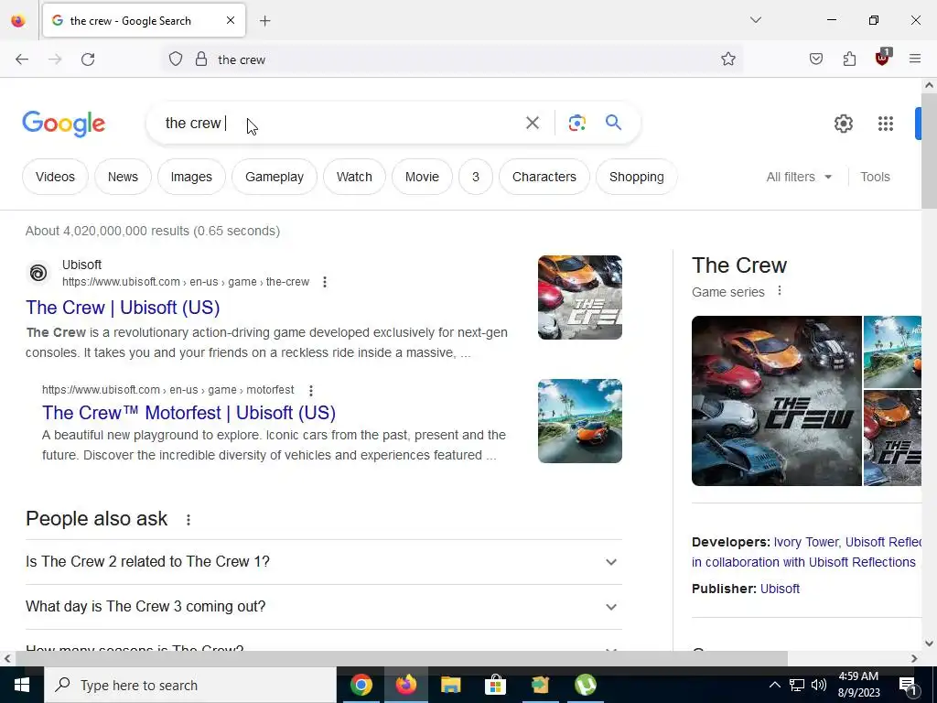Viewport: 937px width, 703px height.
Task: Open search Tools
Action: pyautogui.click(x=875, y=177)
